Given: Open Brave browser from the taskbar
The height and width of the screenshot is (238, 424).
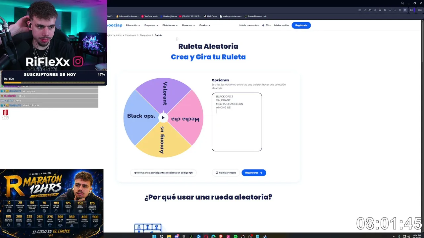Looking at the screenshot, I should (x=221, y=236).
